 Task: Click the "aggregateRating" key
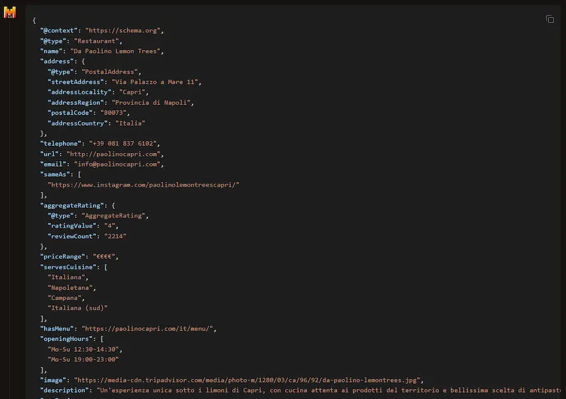[72, 205]
